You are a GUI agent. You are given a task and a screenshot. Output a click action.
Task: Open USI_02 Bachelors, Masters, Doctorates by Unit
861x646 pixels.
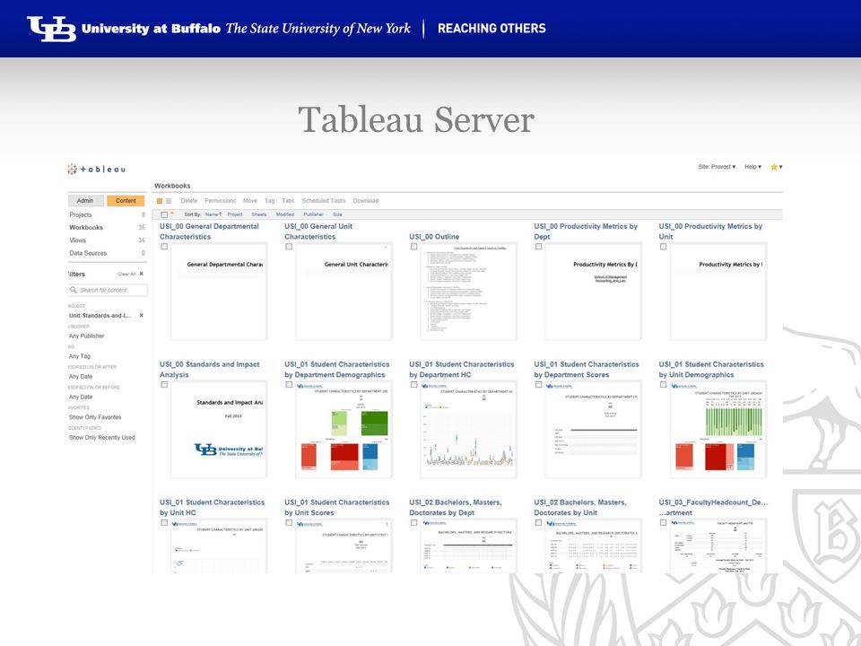pyautogui.click(x=580, y=508)
